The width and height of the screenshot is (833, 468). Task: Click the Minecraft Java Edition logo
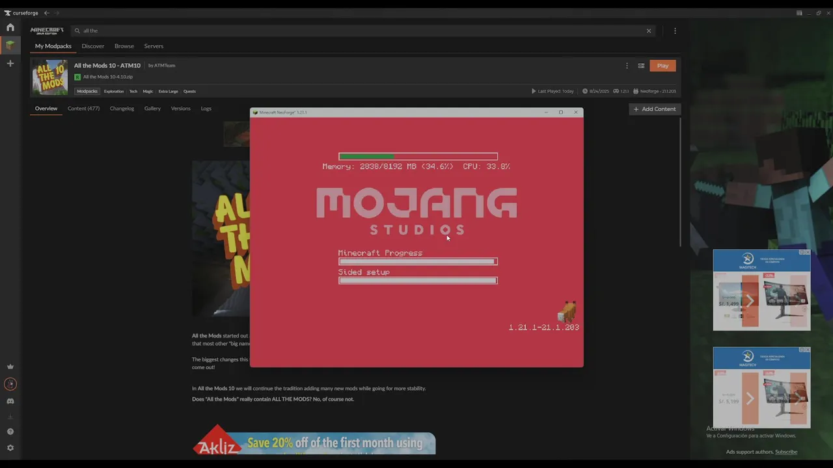(x=47, y=31)
